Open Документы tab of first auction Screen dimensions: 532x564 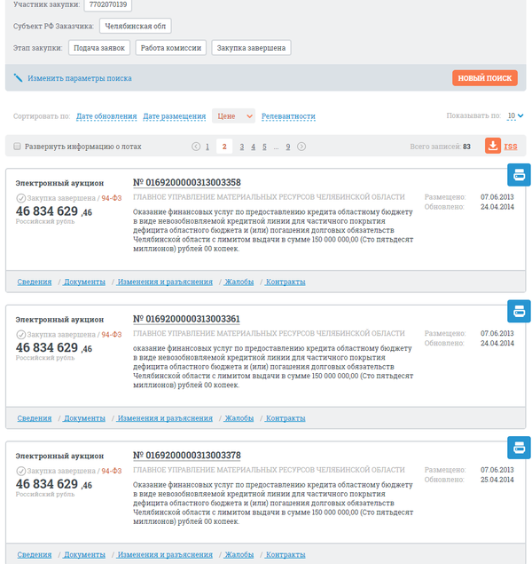click(x=84, y=282)
